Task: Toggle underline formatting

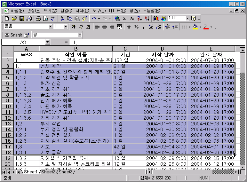Action: (88, 27)
